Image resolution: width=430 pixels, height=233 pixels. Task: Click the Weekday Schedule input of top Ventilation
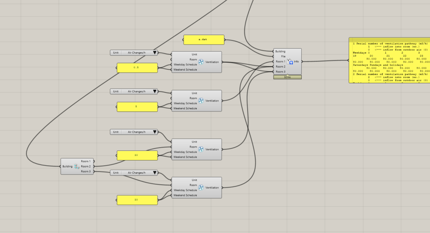click(x=185, y=64)
